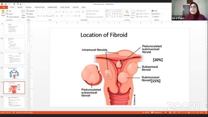The width and height of the screenshot is (208, 117).
Task: Click the 'Location of Fibroid' slide title
Action: click(x=104, y=35)
